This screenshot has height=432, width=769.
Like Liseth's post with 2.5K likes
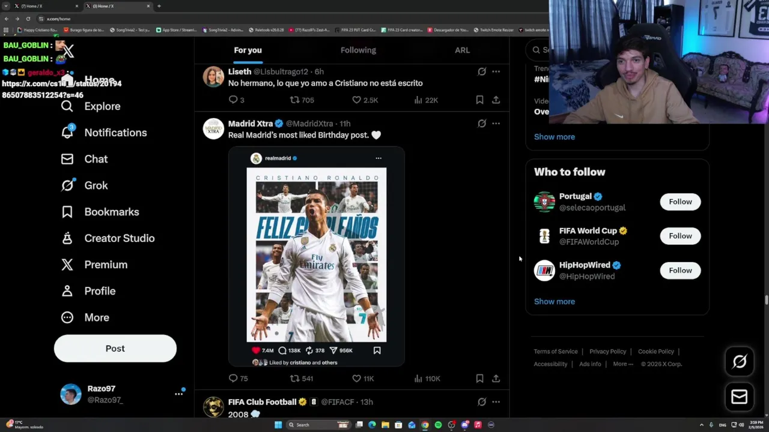tap(365, 100)
